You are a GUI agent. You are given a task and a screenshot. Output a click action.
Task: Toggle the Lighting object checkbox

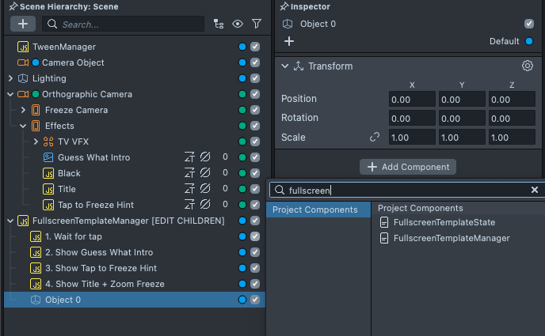(x=255, y=78)
